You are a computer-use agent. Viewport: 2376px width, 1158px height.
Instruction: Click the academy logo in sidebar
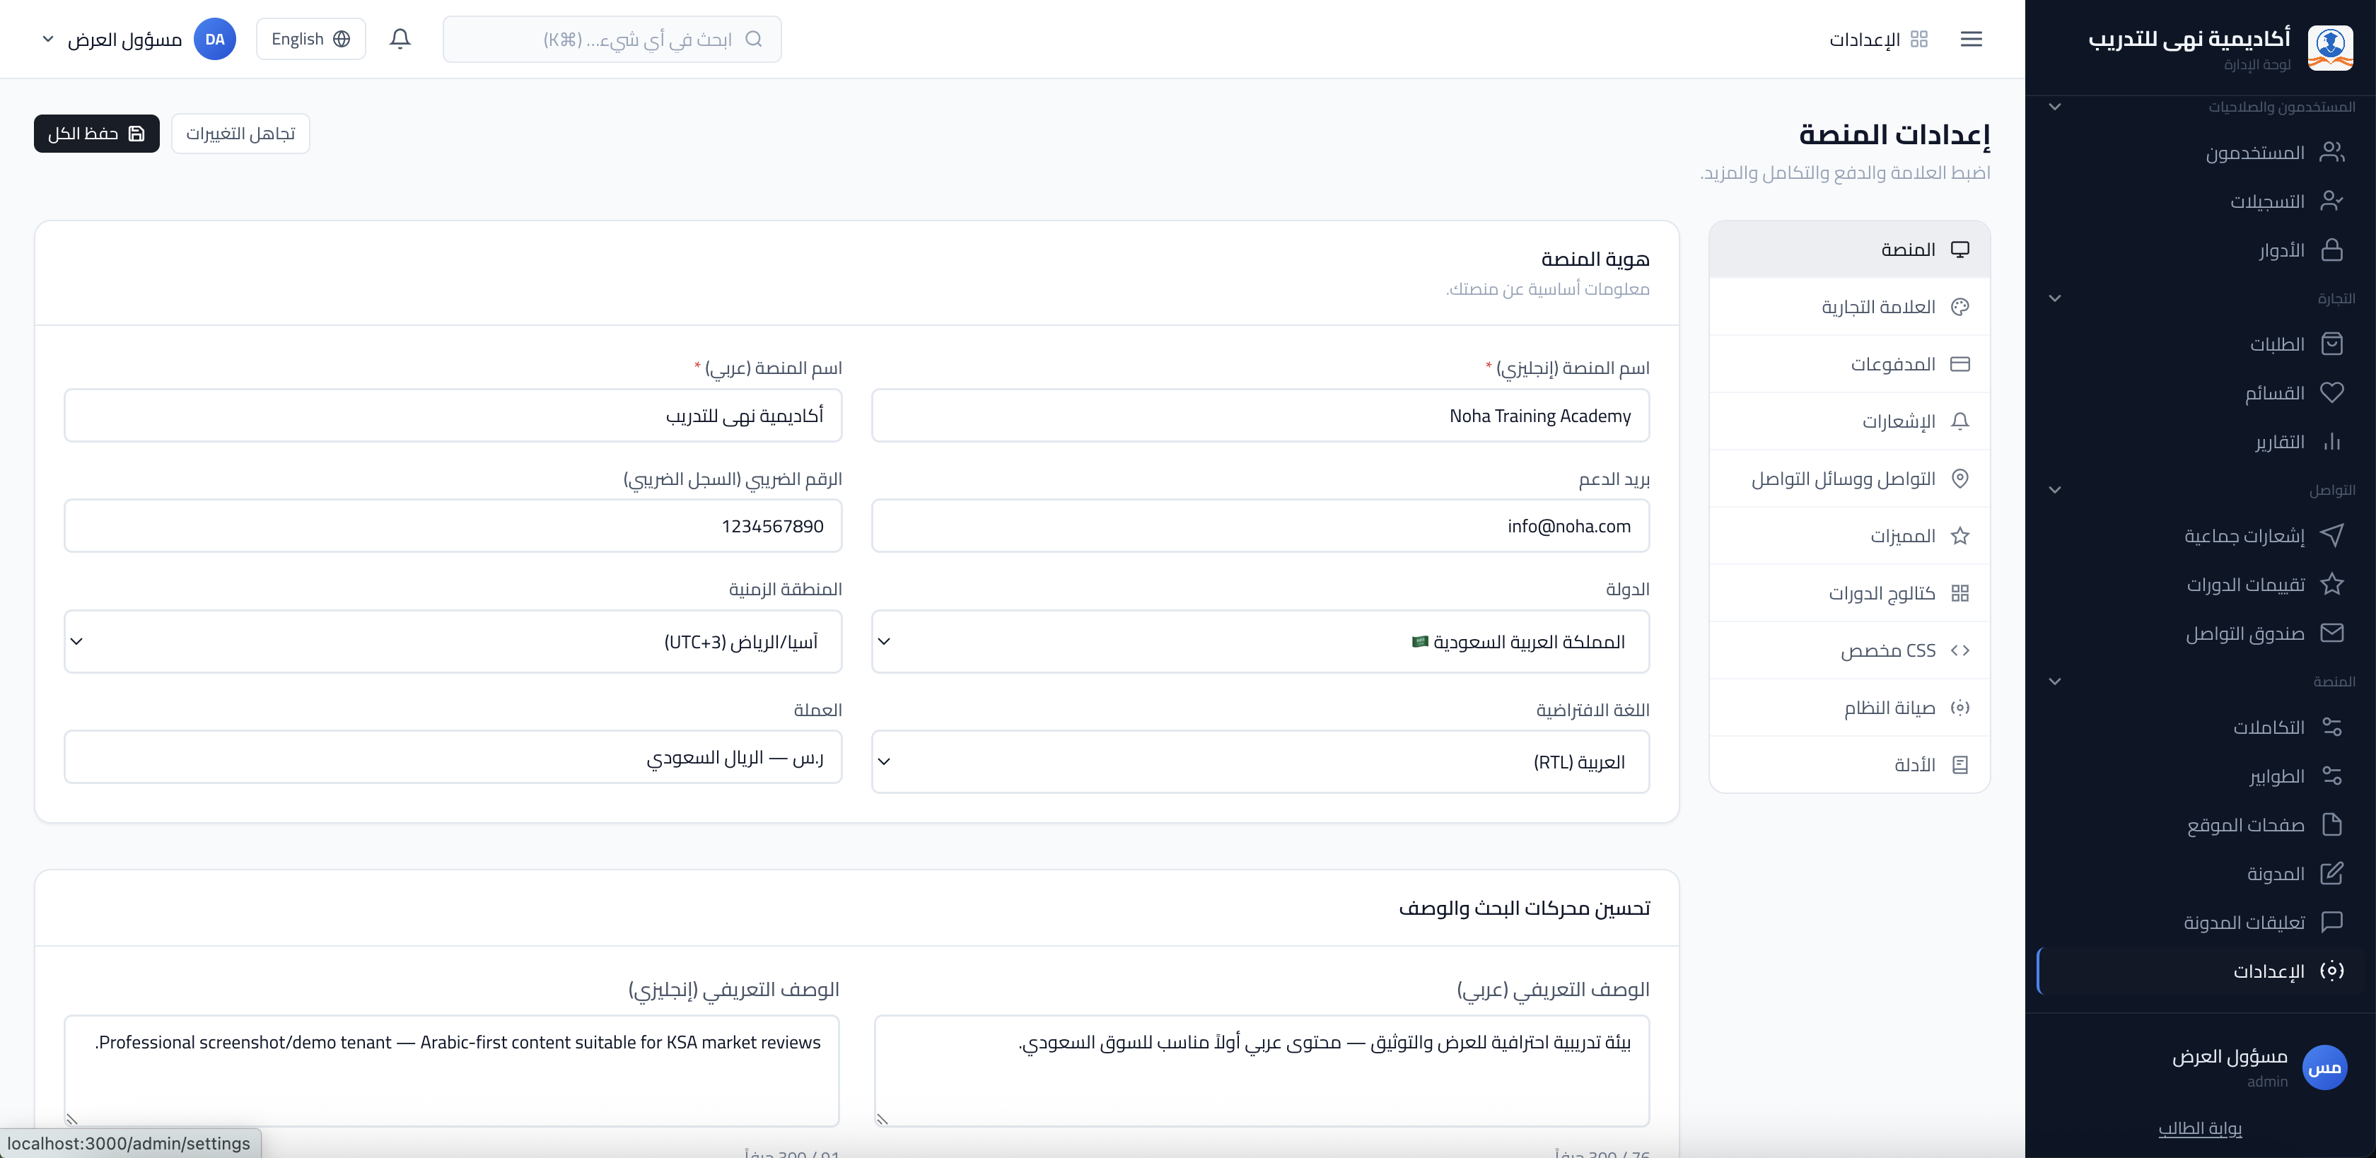click(x=2330, y=48)
